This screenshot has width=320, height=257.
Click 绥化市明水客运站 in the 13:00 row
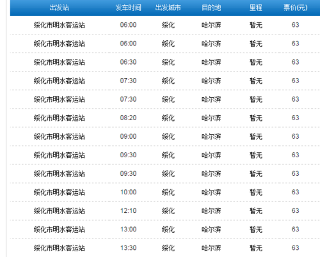[59, 230]
